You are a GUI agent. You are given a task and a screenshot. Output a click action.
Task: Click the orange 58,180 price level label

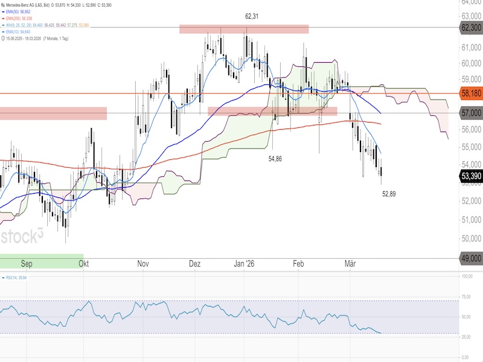tap(470, 94)
